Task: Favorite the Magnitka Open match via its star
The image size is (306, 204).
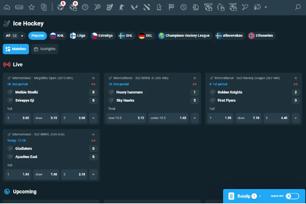Action: pos(94,78)
